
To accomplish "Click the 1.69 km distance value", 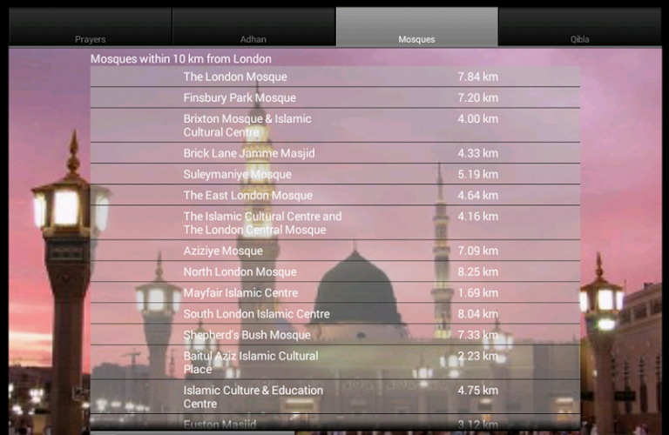I will coord(478,292).
